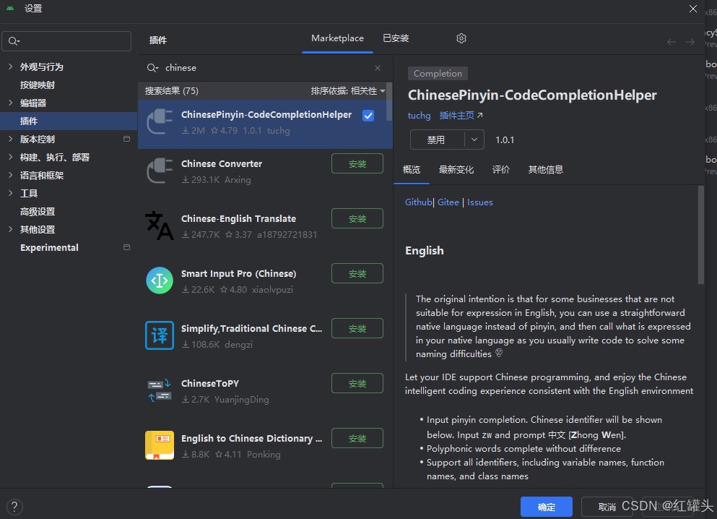Click the Smart Input Pro plugin icon
This screenshot has height=519, width=717.
click(x=159, y=280)
